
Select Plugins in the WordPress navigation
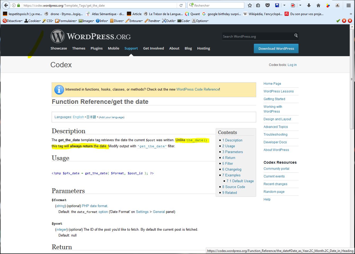tap(96, 48)
